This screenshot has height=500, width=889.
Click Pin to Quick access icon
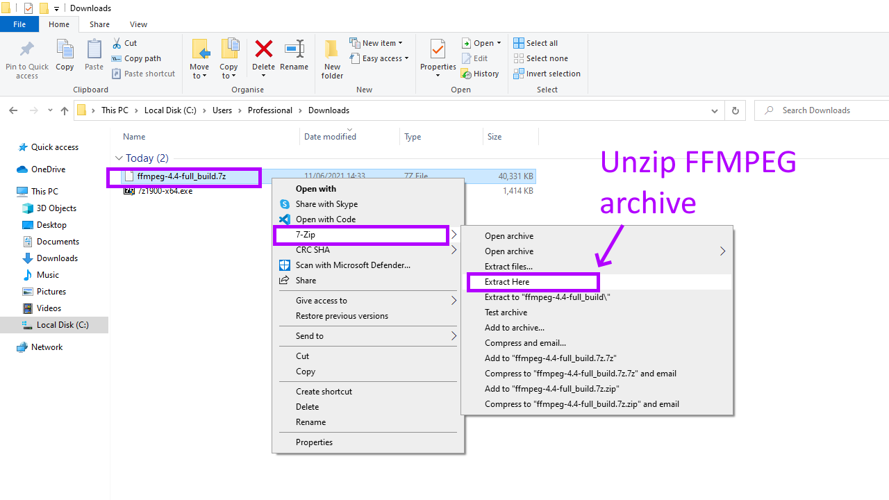click(27, 49)
